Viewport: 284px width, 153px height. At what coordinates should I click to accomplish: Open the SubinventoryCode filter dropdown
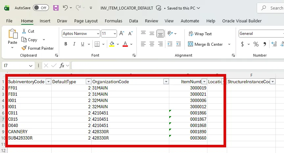[x=48, y=82]
